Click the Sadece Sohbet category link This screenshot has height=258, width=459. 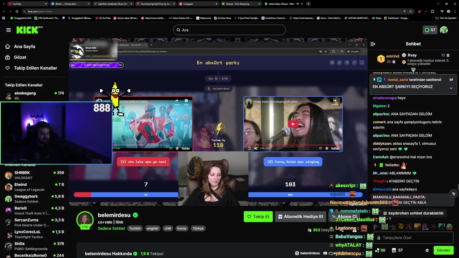pyautogui.click(x=111, y=228)
